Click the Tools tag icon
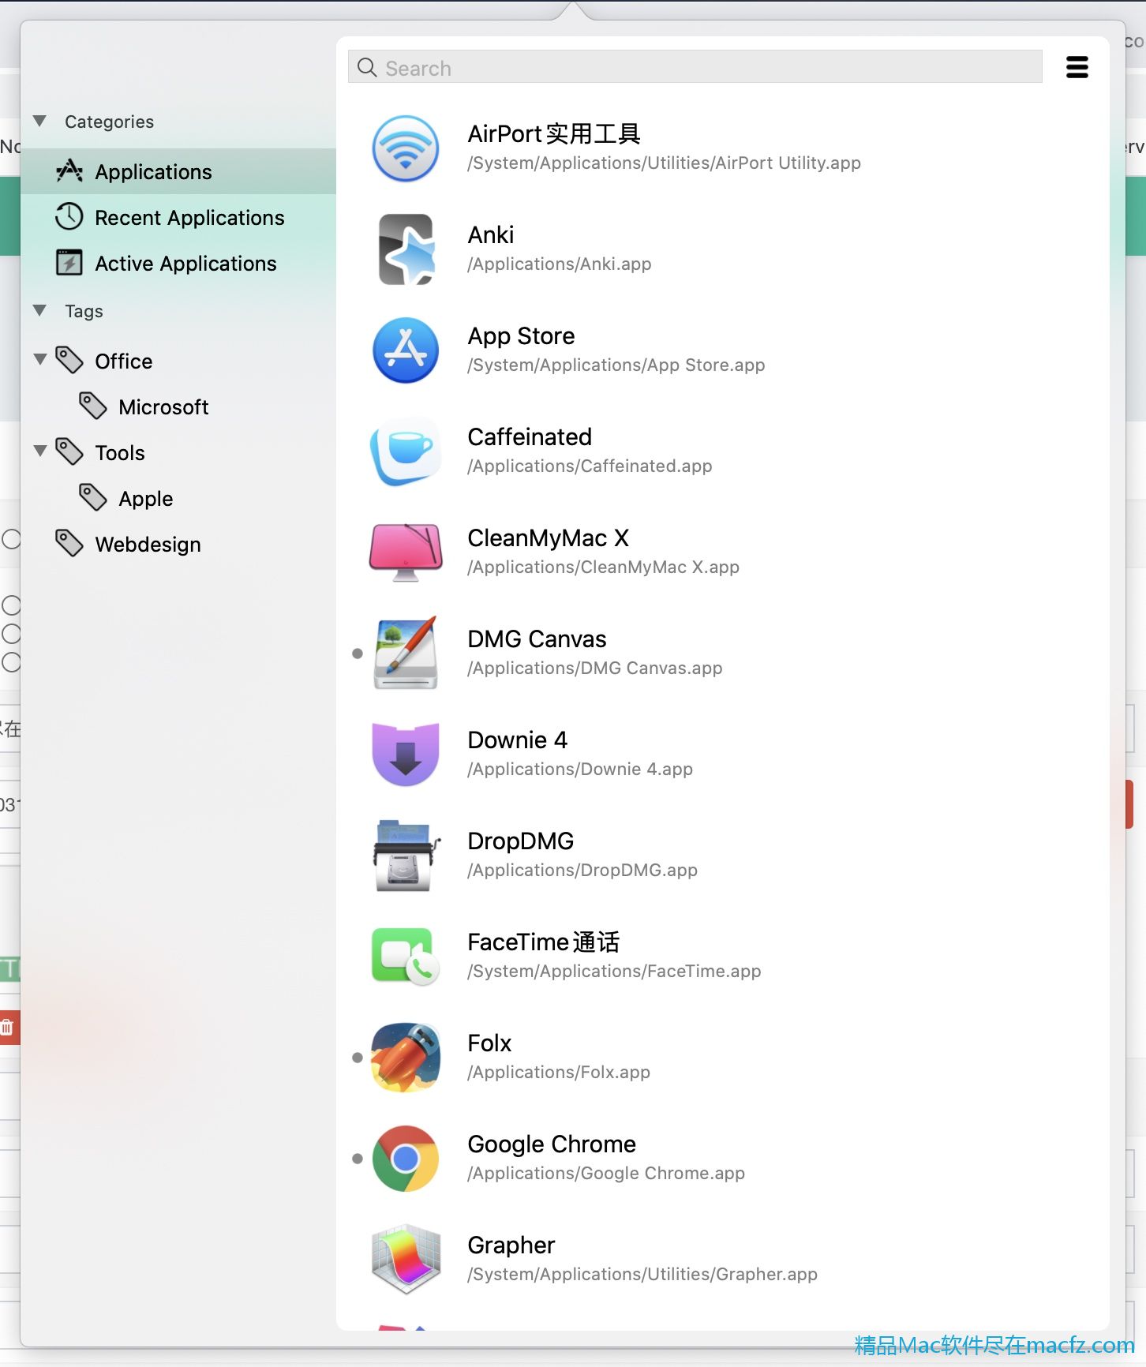Image resolution: width=1146 pixels, height=1367 pixels. coord(69,452)
